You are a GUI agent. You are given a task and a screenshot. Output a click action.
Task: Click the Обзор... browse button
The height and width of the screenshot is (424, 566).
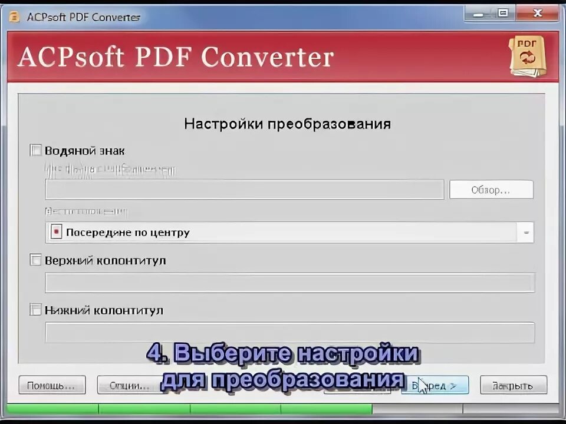491,190
